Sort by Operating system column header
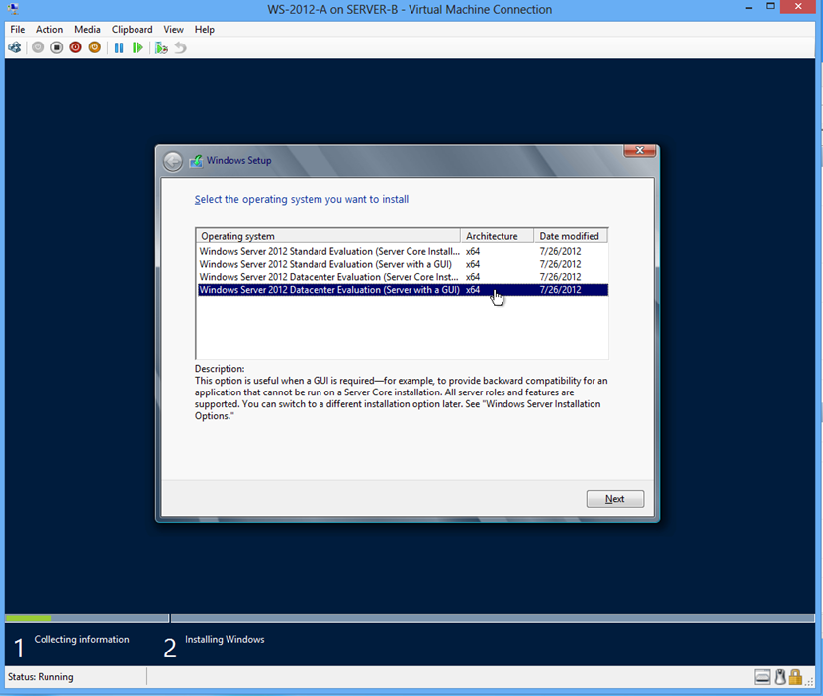 tap(328, 236)
